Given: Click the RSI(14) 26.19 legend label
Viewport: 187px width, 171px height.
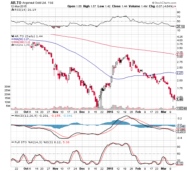Looking at the screenshot, I should 25,10.
